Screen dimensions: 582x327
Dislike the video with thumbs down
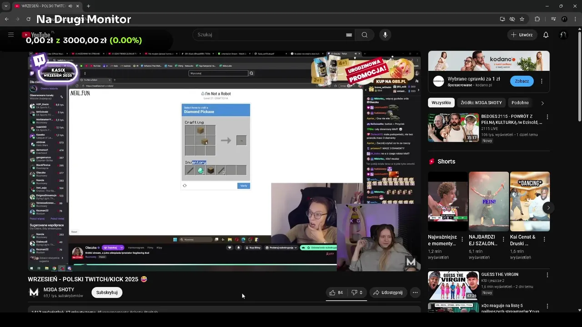tap(357, 292)
